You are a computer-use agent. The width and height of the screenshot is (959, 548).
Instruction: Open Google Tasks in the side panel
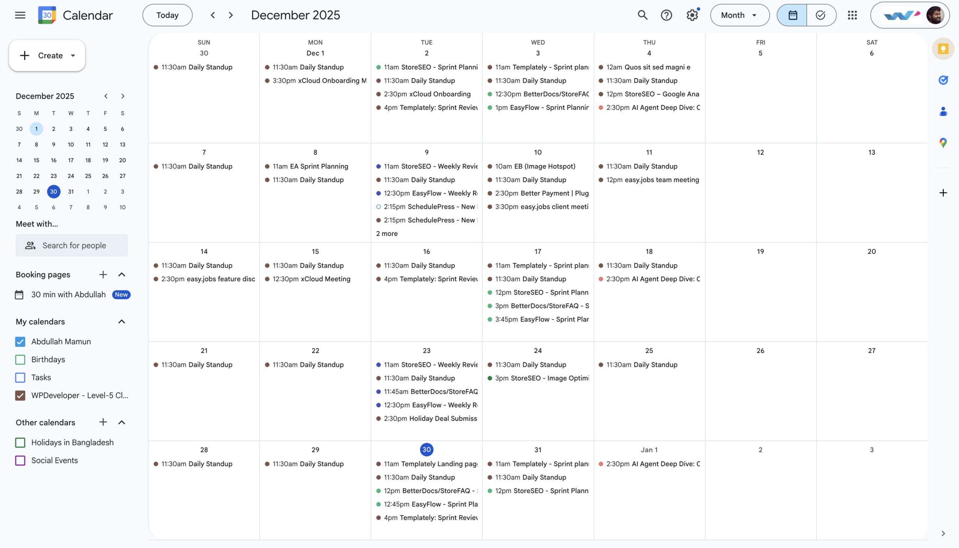(x=943, y=80)
